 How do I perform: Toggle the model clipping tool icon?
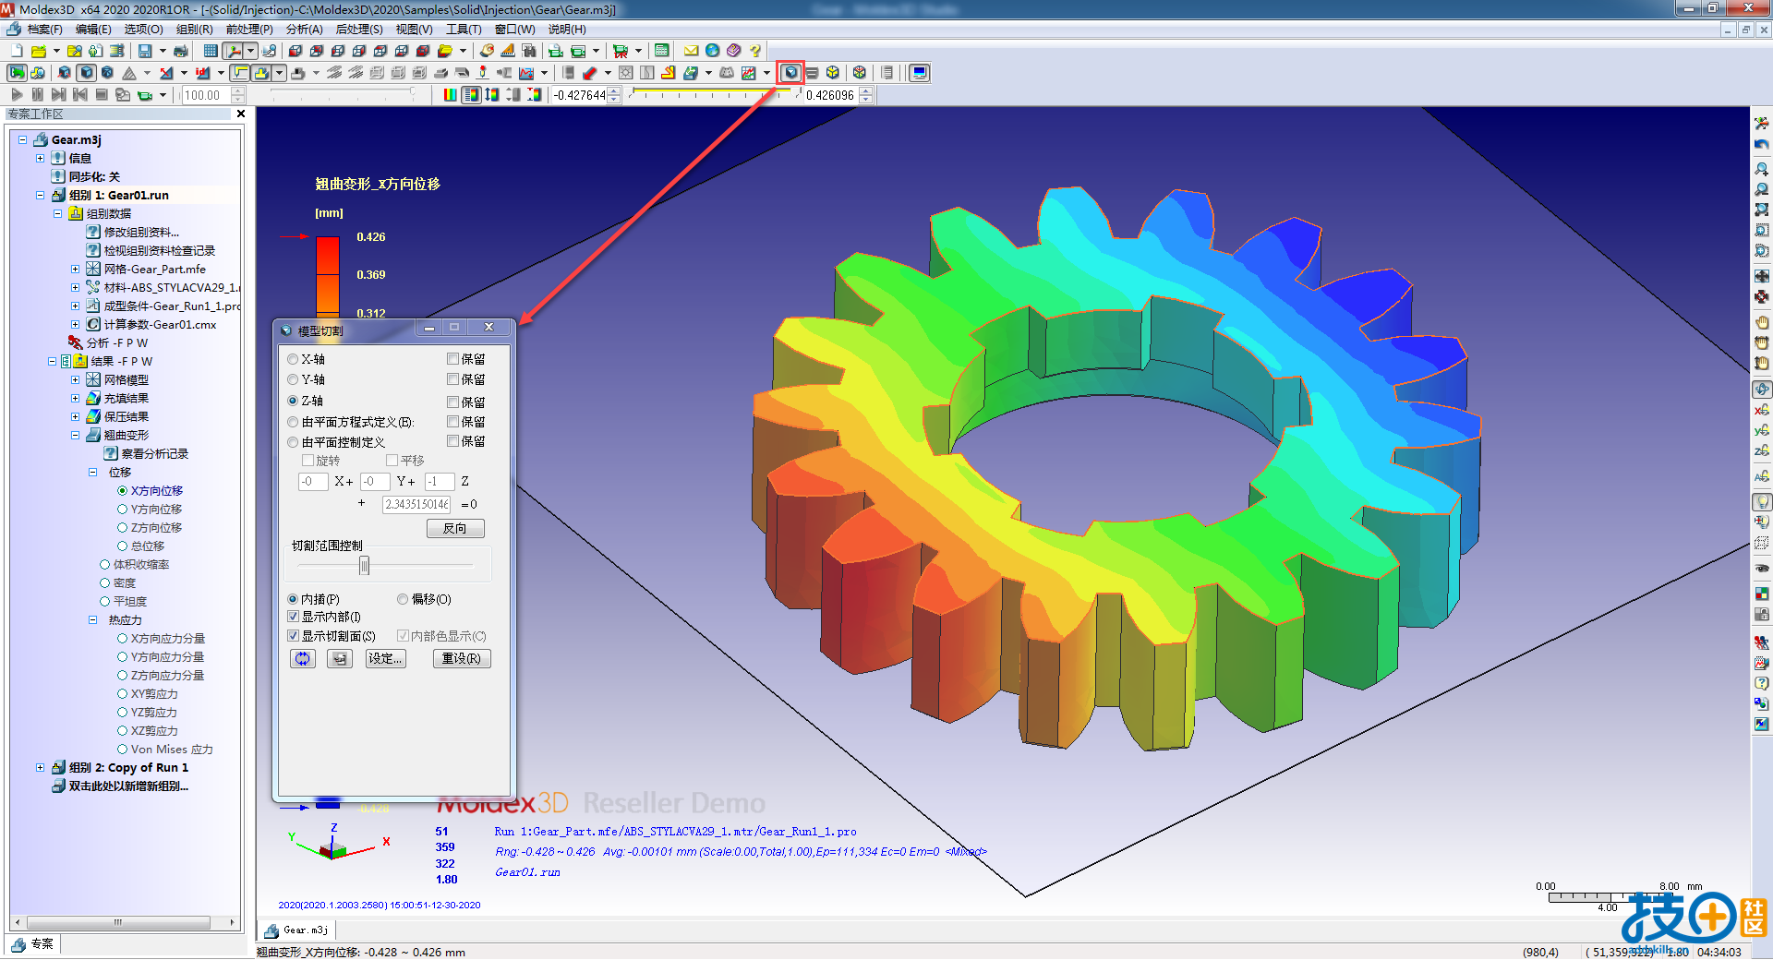790,72
